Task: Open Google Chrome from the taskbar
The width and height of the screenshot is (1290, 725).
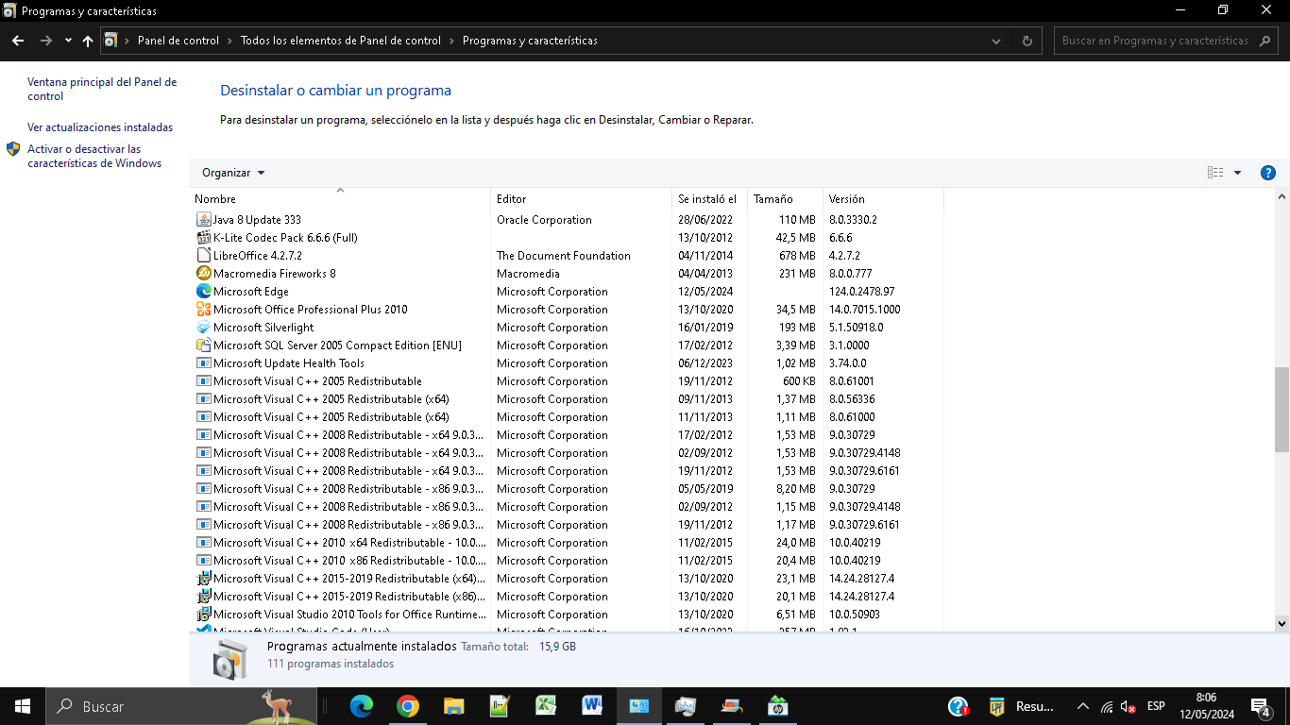Action: (x=408, y=706)
